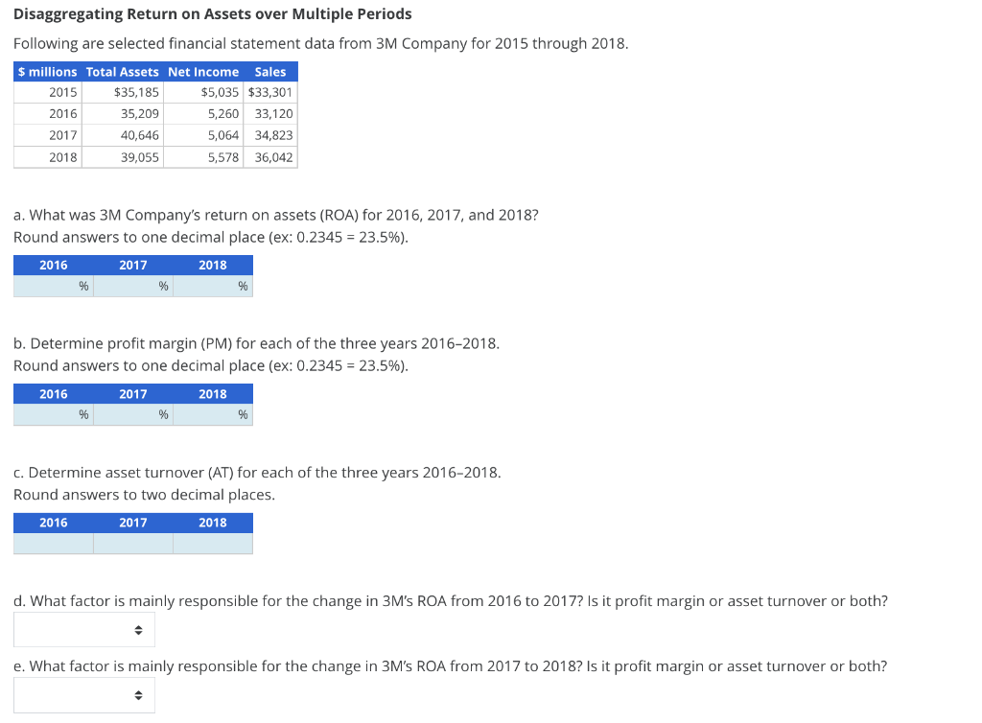Click the 2018 header in the asset turnover table

(212, 523)
